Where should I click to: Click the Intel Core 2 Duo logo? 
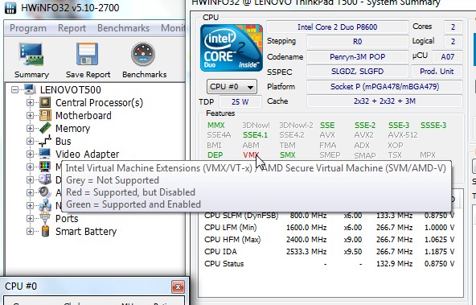pyautogui.click(x=232, y=47)
